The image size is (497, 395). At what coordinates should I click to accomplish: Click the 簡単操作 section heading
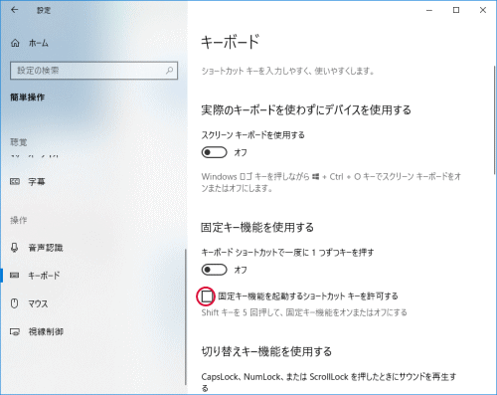[x=27, y=98]
